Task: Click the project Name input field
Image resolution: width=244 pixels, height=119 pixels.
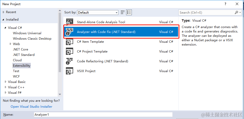Action: (x=103, y=115)
